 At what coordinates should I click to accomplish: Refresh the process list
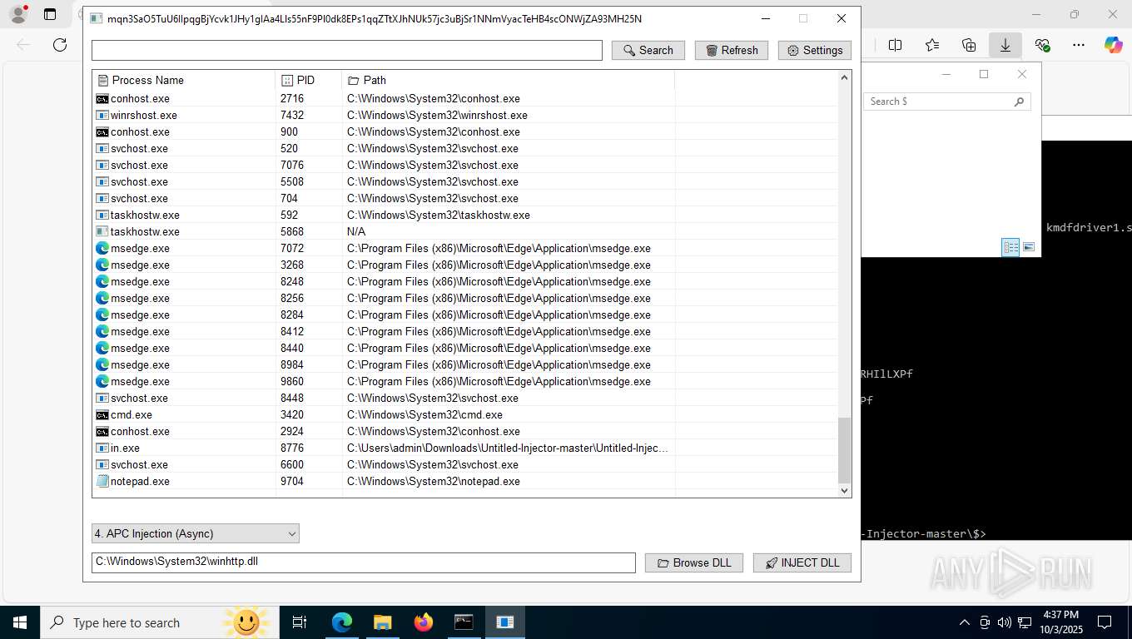[x=731, y=50]
